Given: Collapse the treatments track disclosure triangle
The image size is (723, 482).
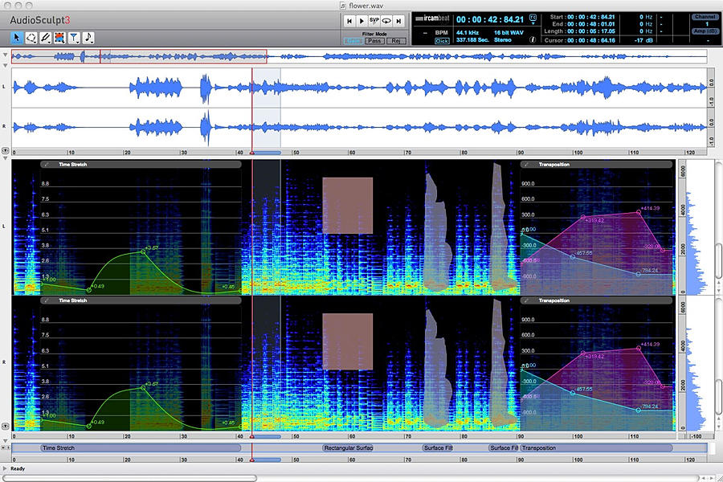Looking at the screenshot, I should pyautogui.click(x=5, y=440).
